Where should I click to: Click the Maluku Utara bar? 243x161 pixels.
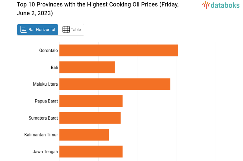115,84
